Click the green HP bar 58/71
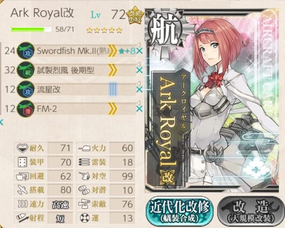 (31, 30)
